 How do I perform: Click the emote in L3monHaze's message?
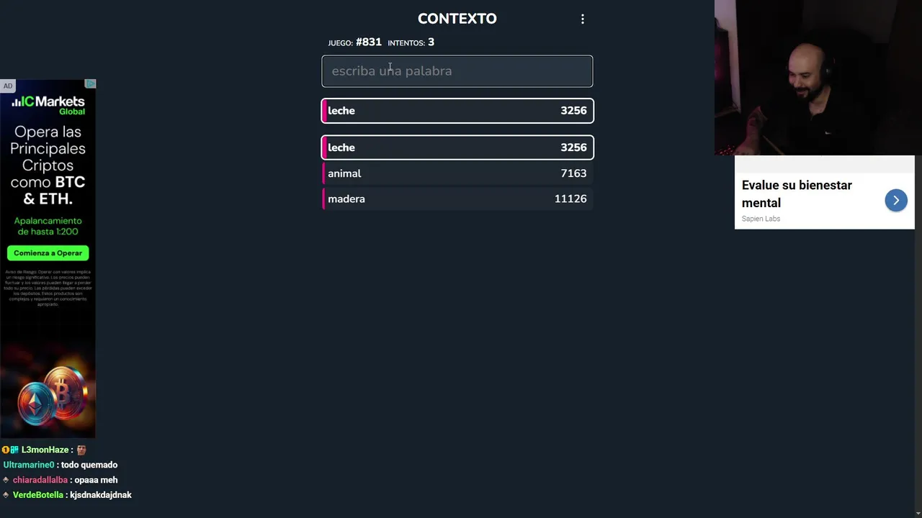pyautogui.click(x=81, y=450)
